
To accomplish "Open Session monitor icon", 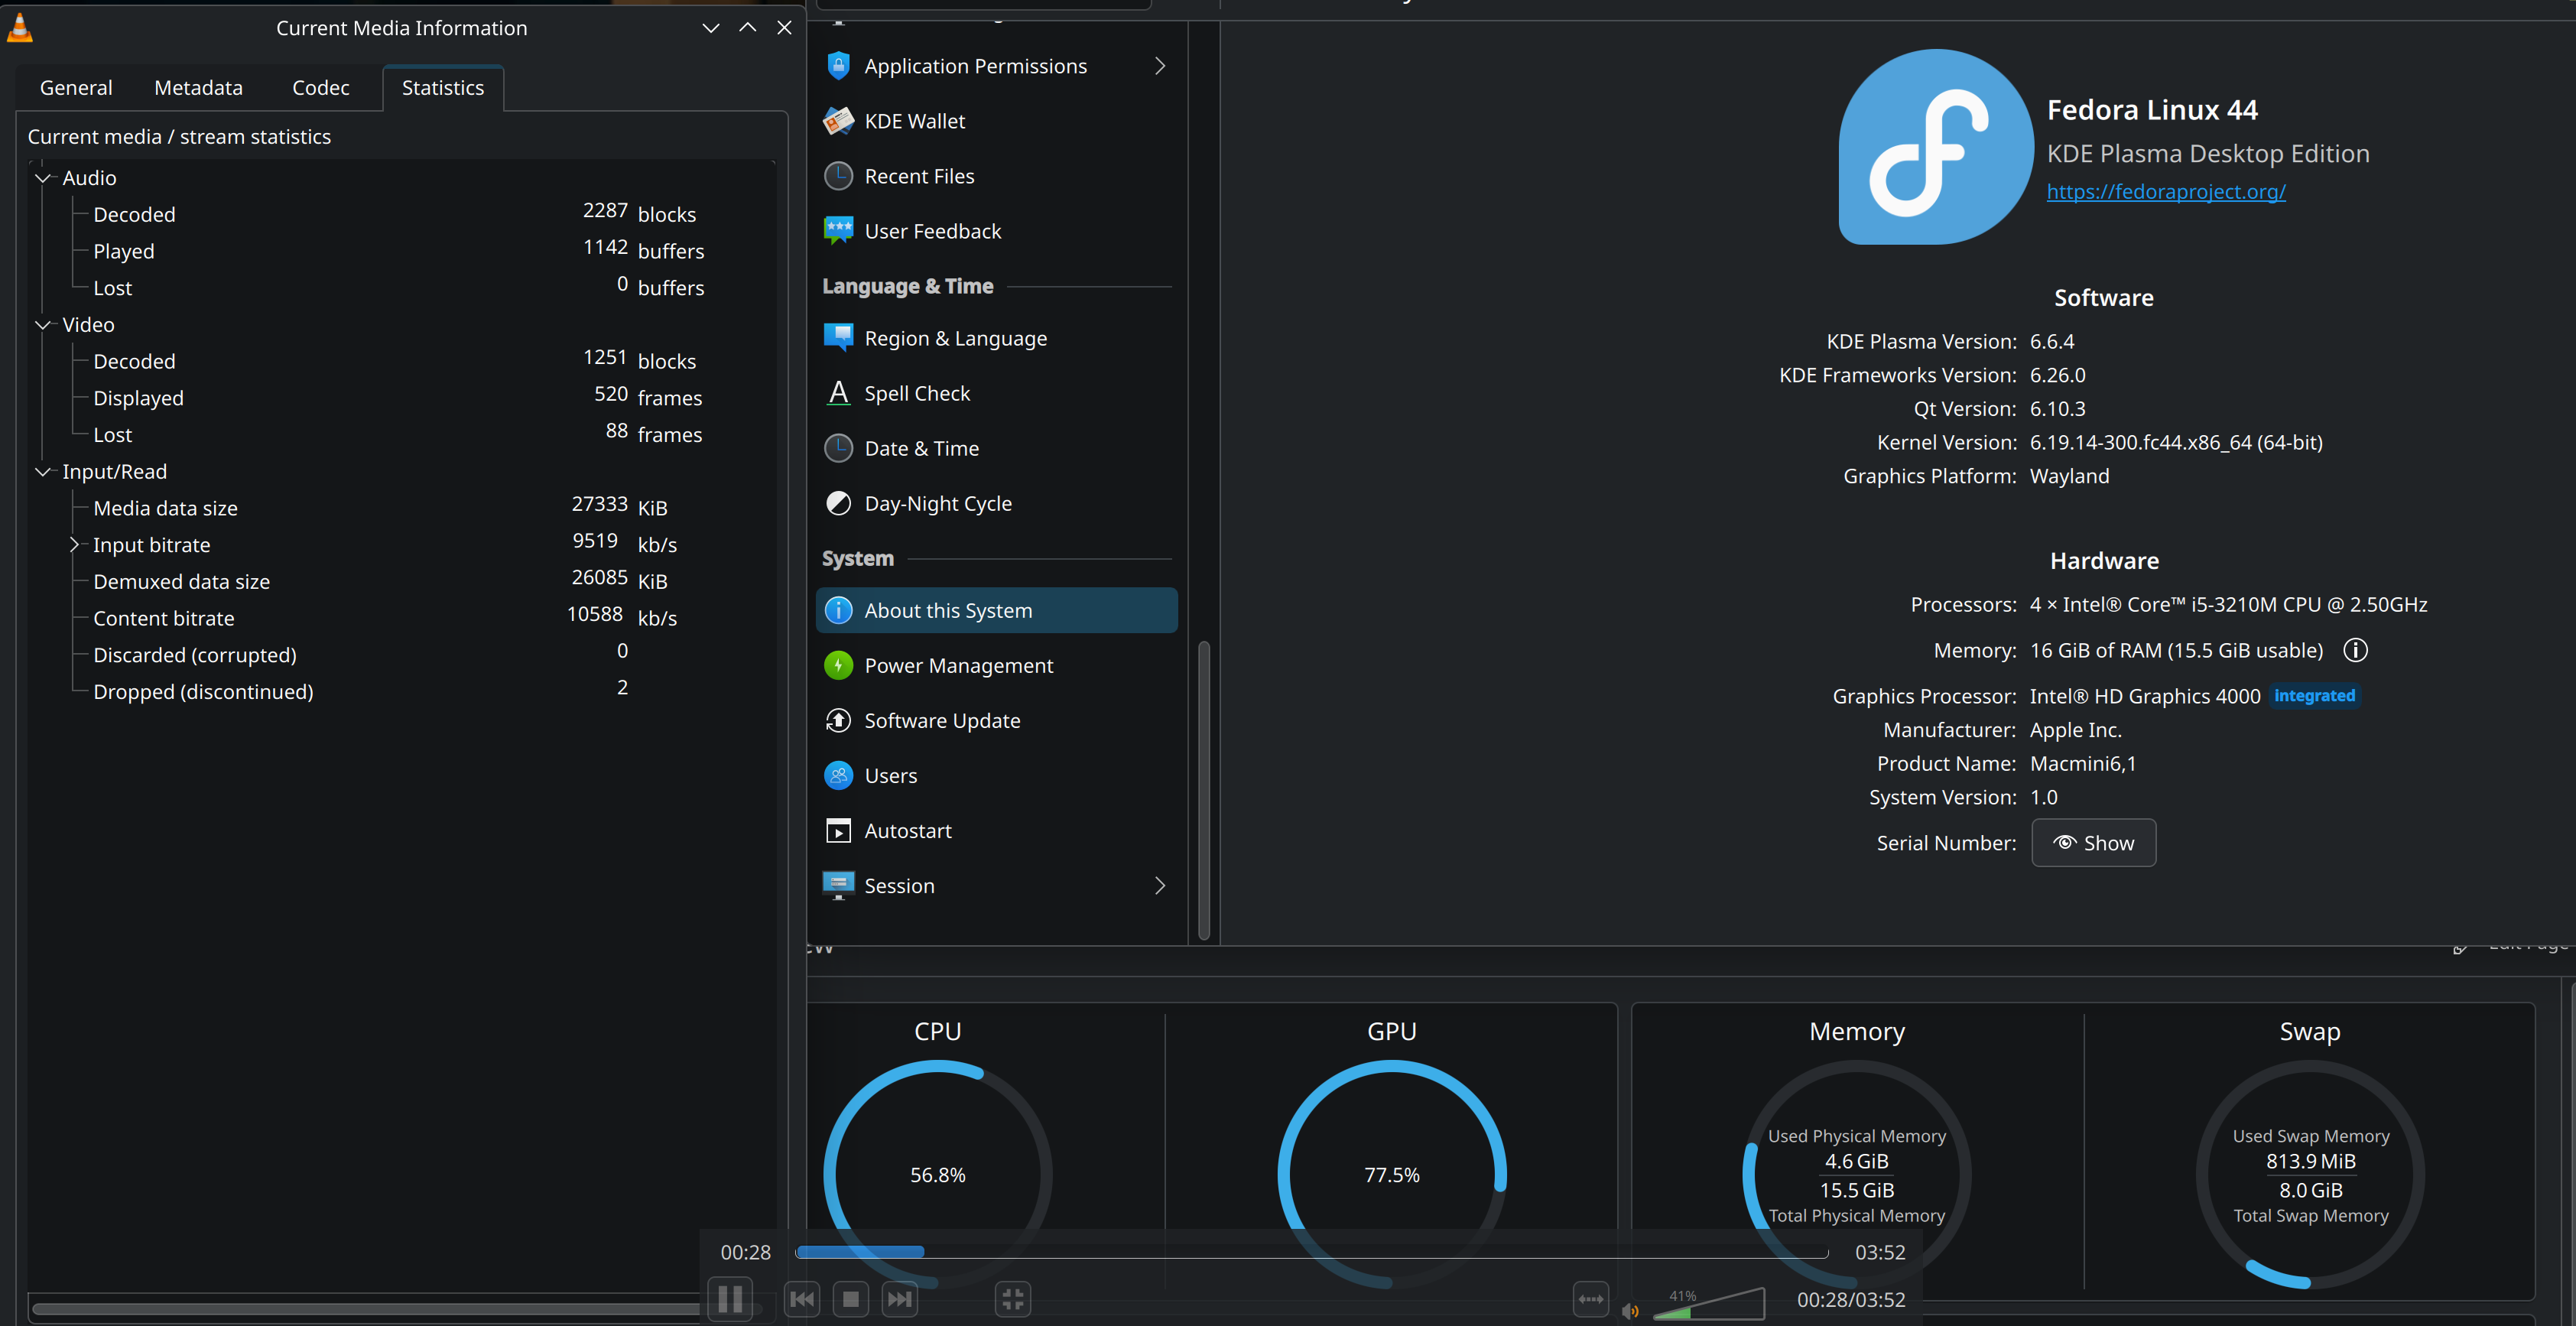I will pos(838,885).
